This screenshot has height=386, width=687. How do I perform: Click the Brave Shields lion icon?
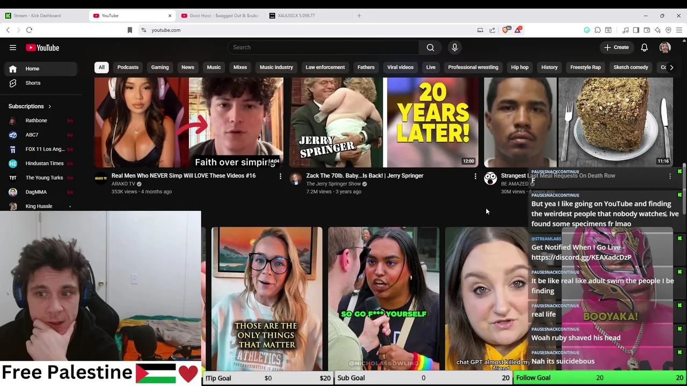click(x=506, y=30)
